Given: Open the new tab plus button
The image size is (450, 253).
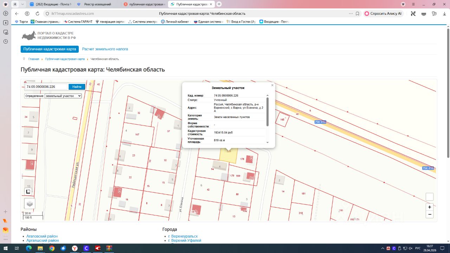Looking at the screenshot, I should (x=219, y=4).
